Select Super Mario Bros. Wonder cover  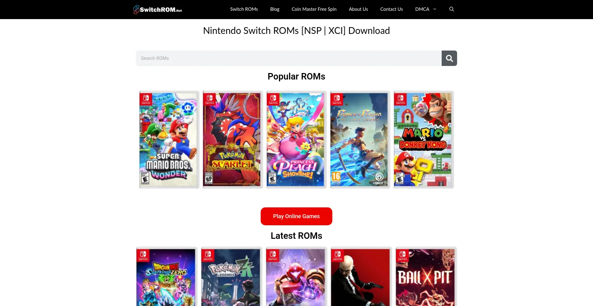coord(169,140)
